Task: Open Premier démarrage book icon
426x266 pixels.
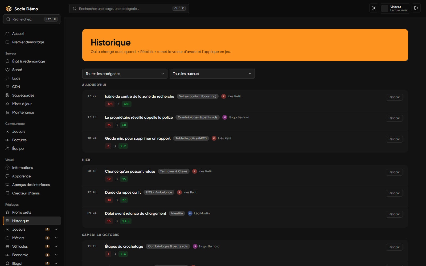Action: click(x=7, y=42)
